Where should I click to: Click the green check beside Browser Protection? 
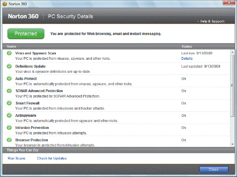9,140
